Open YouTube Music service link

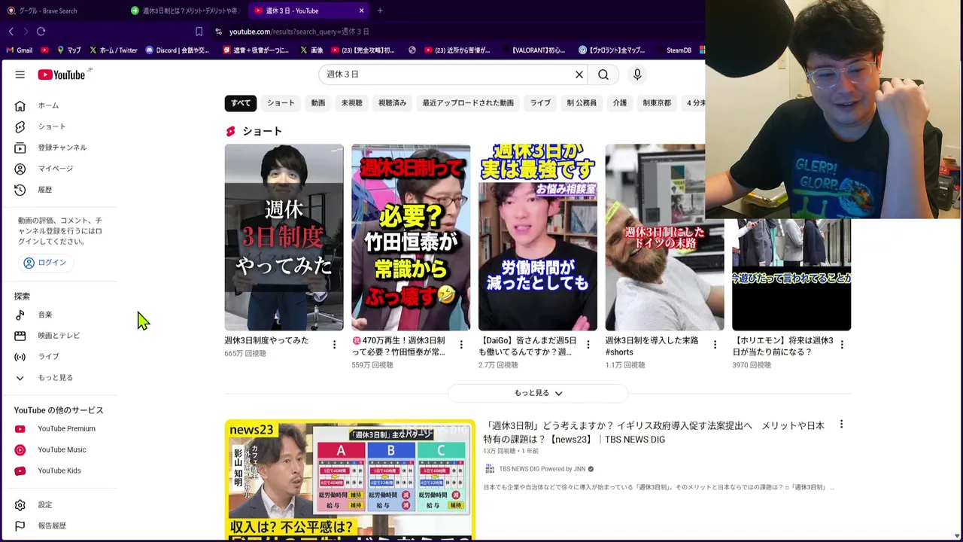(63, 450)
